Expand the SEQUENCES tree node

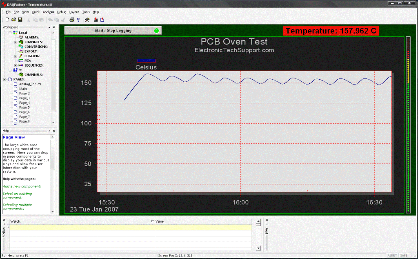click(x=16, y=65)
